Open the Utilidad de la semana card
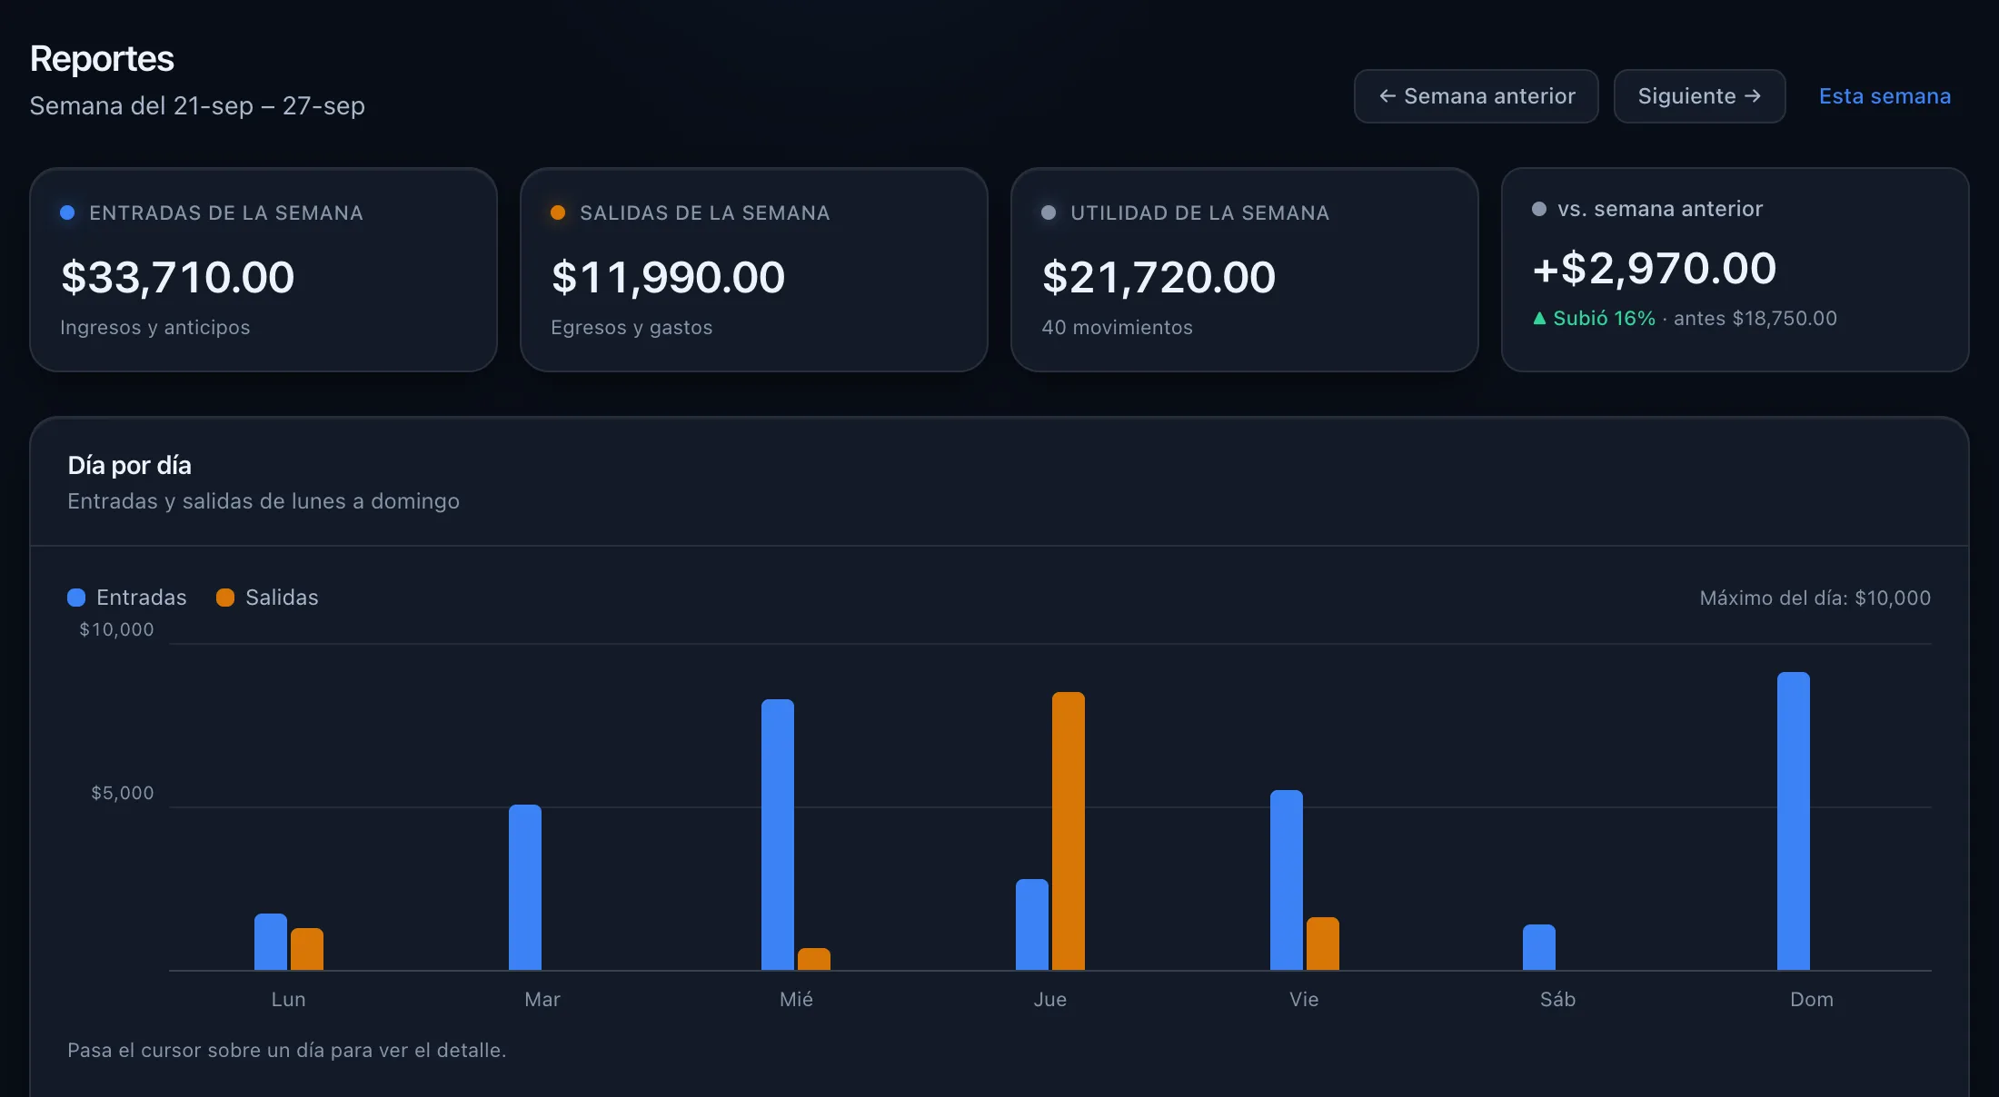 point(1245,270)
